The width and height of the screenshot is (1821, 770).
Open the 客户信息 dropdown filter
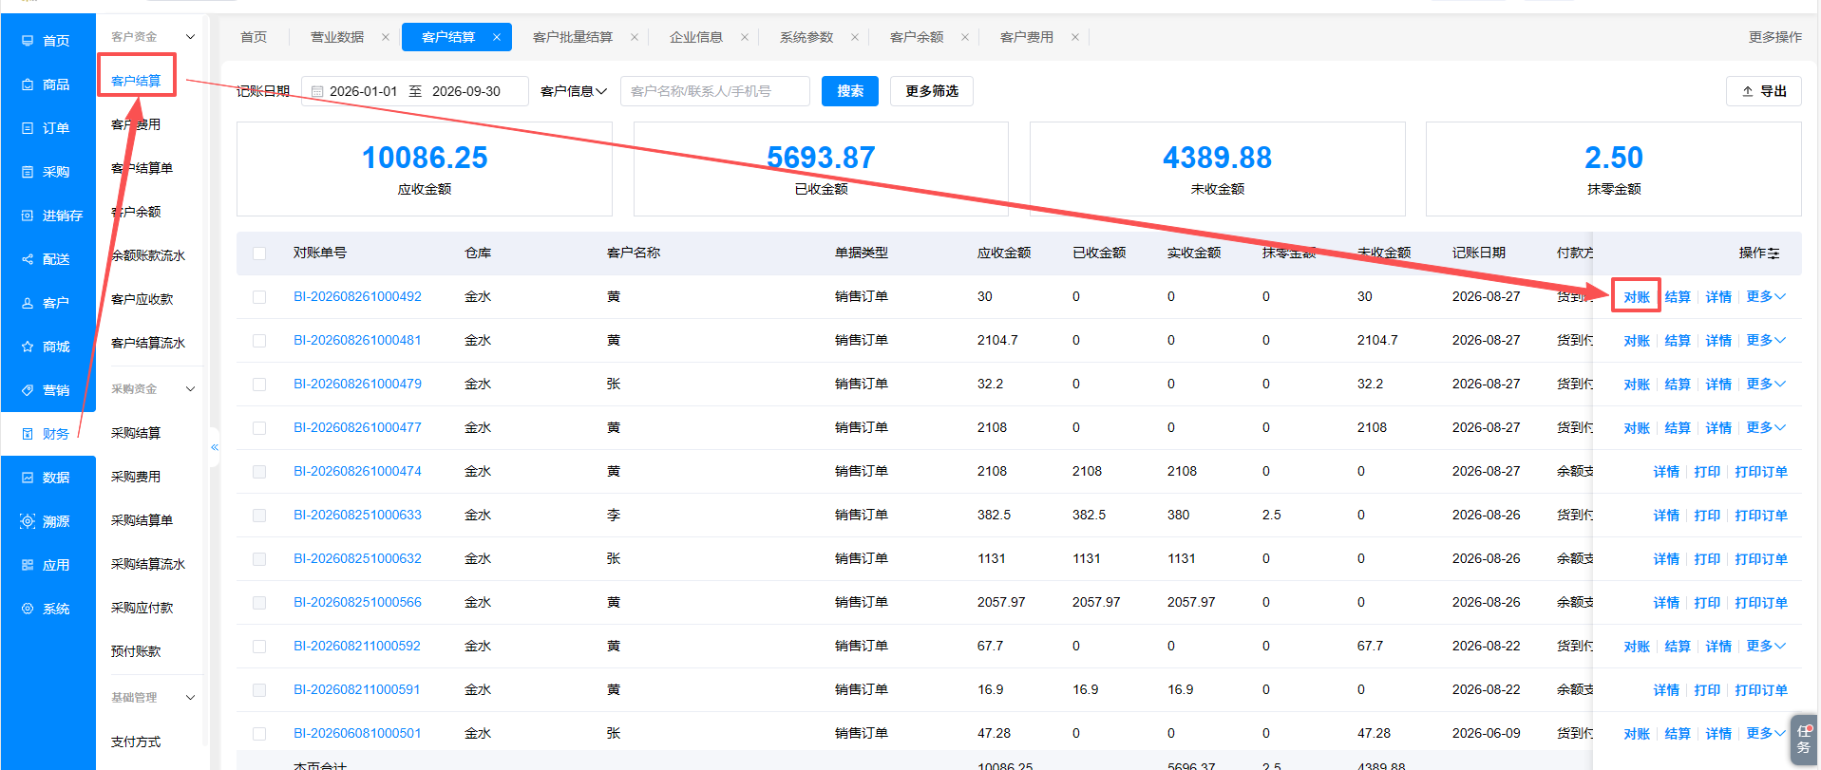coord(574,91)
